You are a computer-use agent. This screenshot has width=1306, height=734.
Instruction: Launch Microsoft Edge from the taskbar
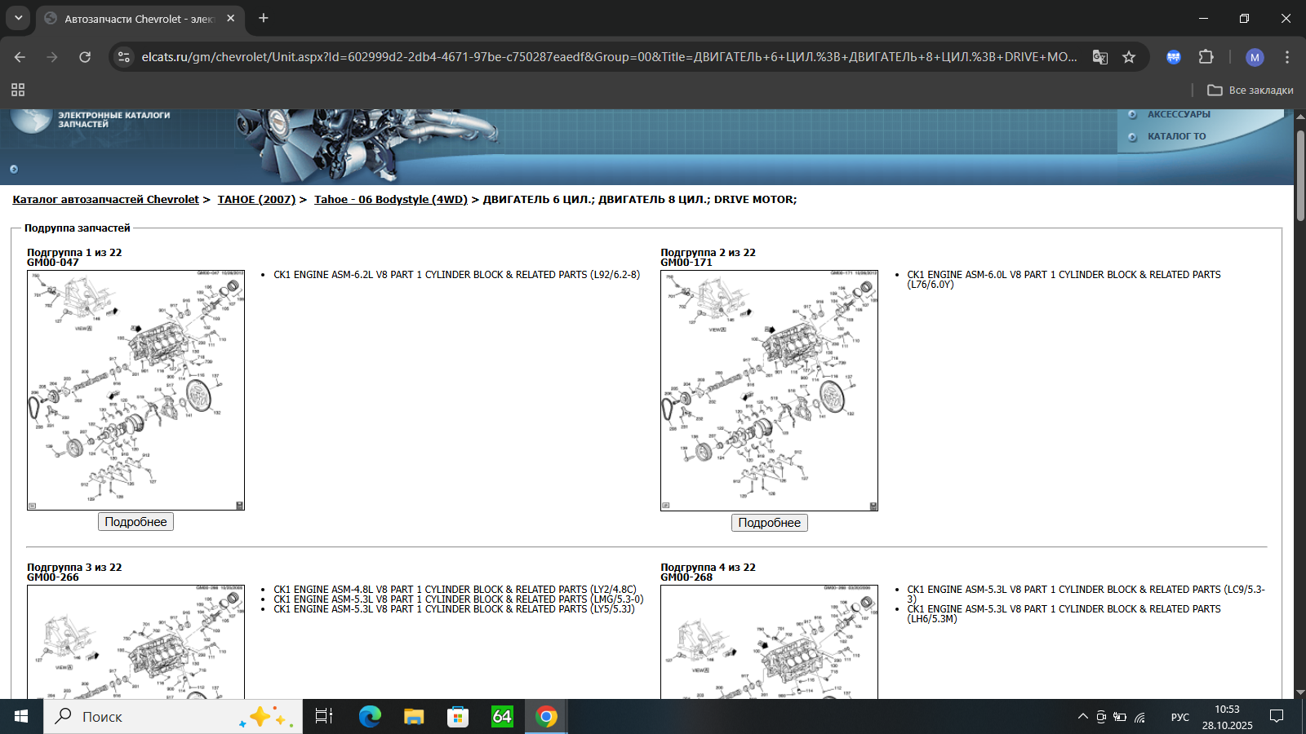pos(370,717)
